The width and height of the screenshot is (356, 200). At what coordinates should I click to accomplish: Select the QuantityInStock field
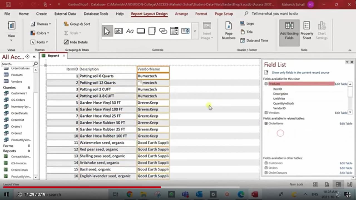283,103
